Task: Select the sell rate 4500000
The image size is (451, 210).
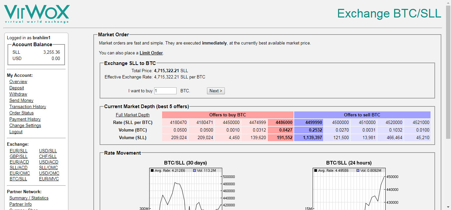Action: click(x=337, y=123)
